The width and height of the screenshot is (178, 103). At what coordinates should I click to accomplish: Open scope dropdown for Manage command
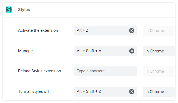159,51
